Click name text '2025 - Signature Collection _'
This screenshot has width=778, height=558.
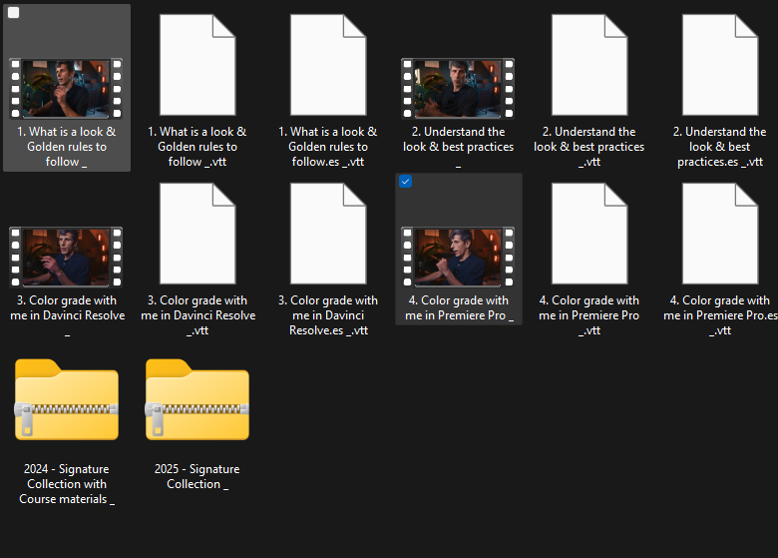click(196, 476)
